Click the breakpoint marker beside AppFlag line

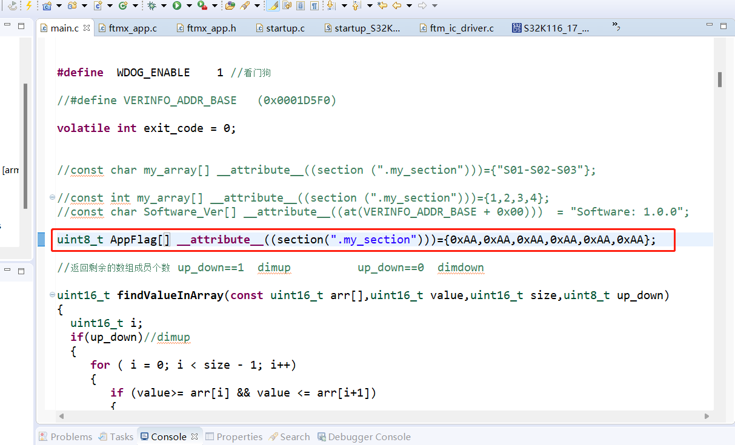41,239
